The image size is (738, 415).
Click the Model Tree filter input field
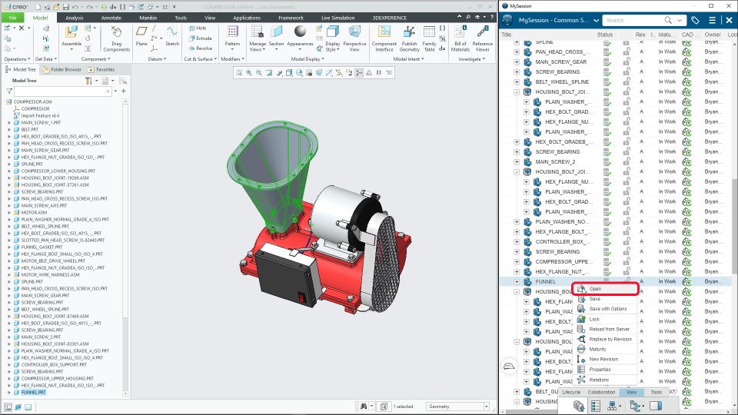[x=62, y=91]
